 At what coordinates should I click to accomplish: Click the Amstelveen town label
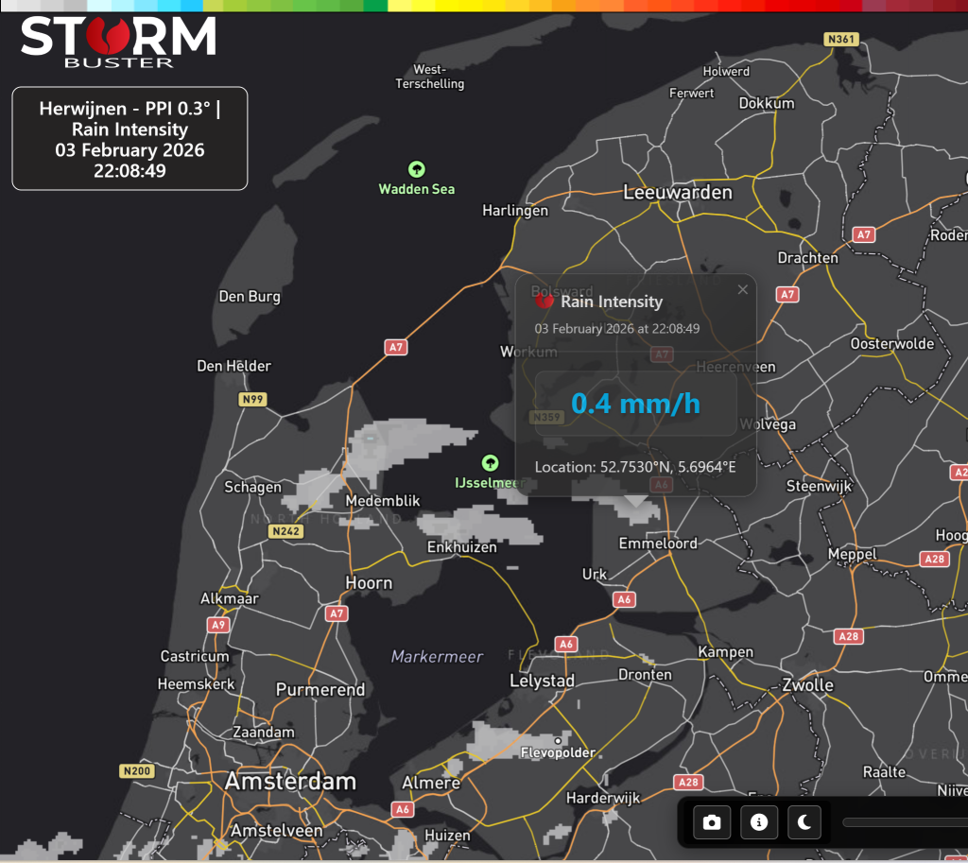(x=277, y=831)
